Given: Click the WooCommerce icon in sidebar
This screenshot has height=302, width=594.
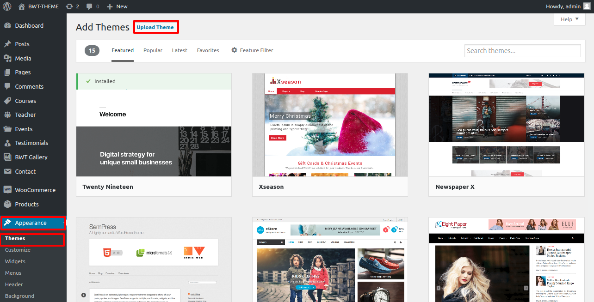Looking at the screenshot, I should point(7,190).
